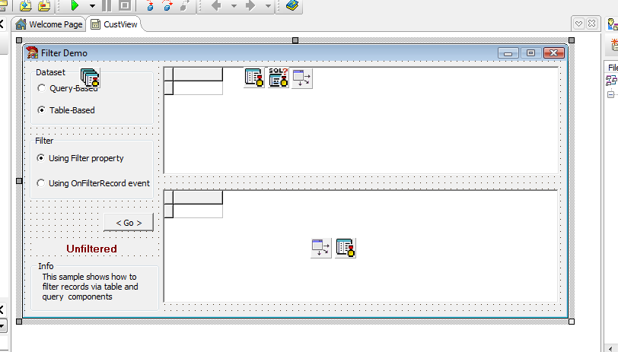The width and height of the screenshot is (618, 352).
Task: Open the Run dropdown arrow
Action: (x=92, y=5)
